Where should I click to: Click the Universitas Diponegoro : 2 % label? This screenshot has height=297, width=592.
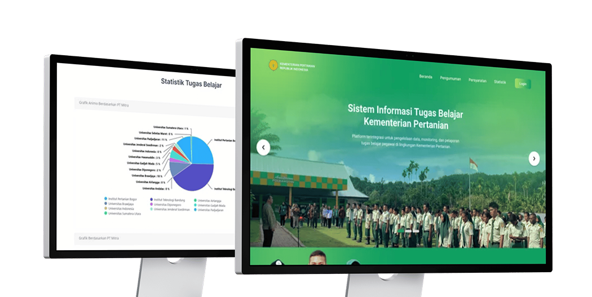point(145,170)
